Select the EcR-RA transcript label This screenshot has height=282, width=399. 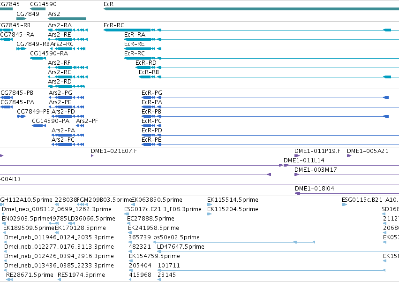135,35
